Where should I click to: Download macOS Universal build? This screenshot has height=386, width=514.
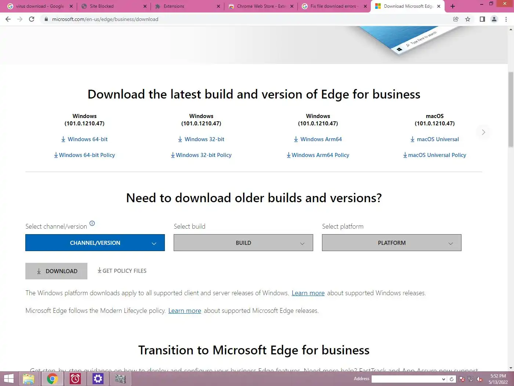435,139
